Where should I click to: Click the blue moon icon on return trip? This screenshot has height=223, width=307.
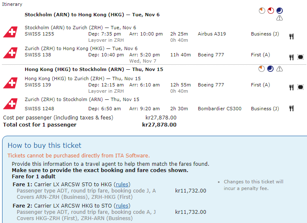point(270,69)
